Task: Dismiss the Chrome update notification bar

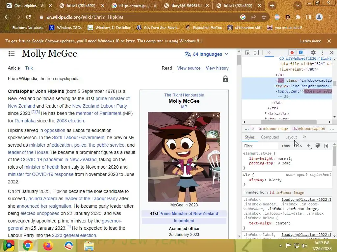Action: point(329,41)
